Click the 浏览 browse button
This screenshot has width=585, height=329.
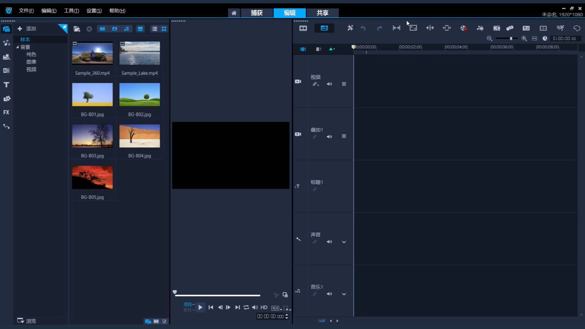[27, 321]
